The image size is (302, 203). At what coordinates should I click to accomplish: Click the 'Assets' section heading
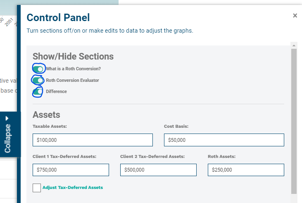coord(46,115)
